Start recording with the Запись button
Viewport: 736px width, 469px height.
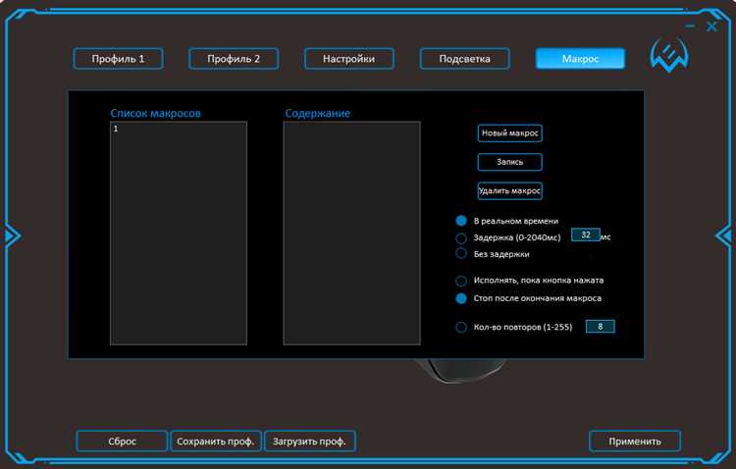[509, 162]
